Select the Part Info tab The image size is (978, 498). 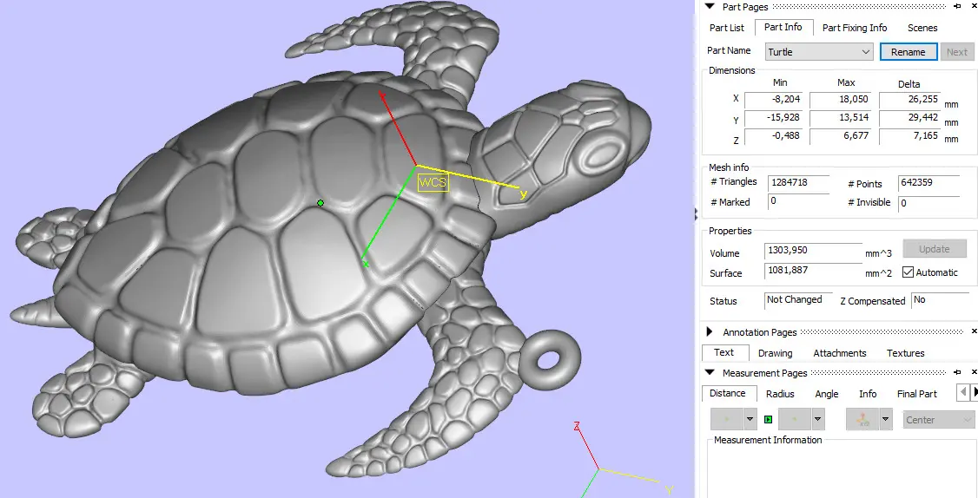pos(783,27)
